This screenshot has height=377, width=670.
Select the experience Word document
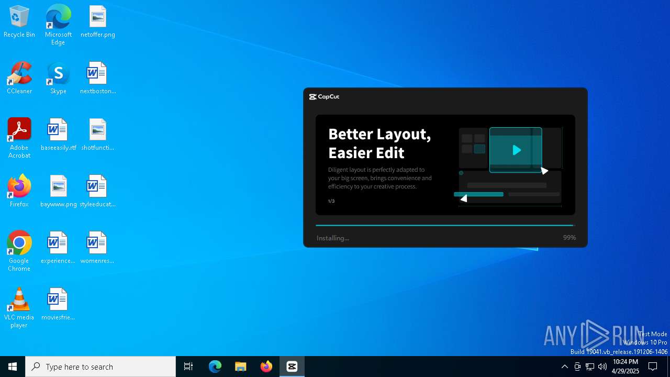pyautogui.click(x=58, y=248)
